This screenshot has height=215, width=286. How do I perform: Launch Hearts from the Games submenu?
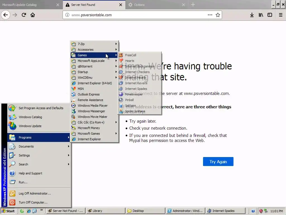(140, 61)
